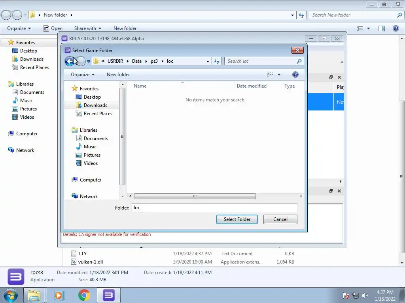Click RPCS3 taskbar icon
This screenshot has width=405, height=303.
pyautogui.click(x=108, y=295)
